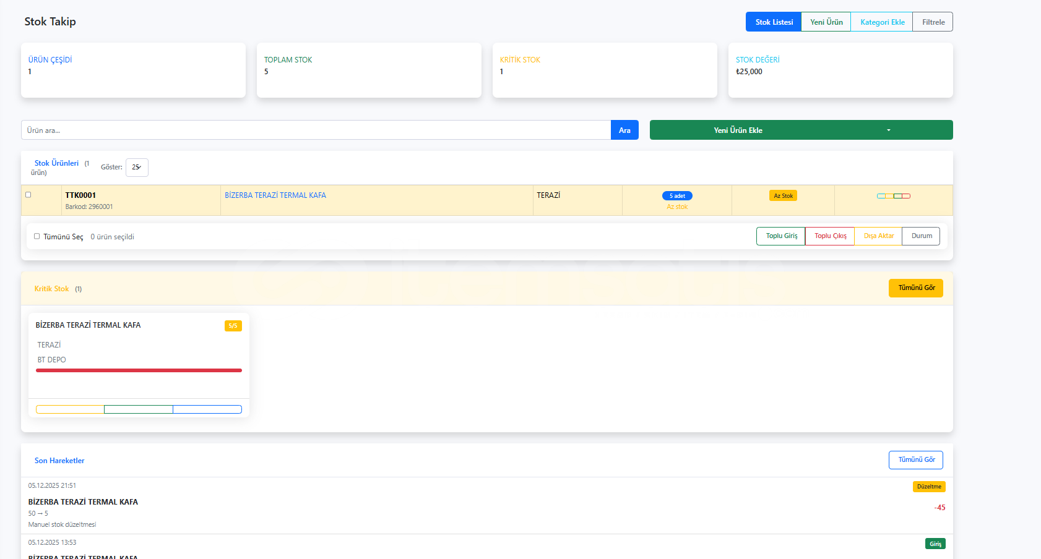Click Tümünü Gör in Kritik Stok section
The image size is (1041, 559).
coord(915,288)
